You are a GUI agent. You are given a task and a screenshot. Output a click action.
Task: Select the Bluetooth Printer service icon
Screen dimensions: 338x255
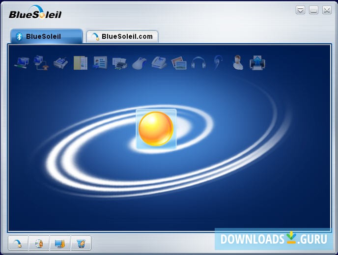[120, 63]
